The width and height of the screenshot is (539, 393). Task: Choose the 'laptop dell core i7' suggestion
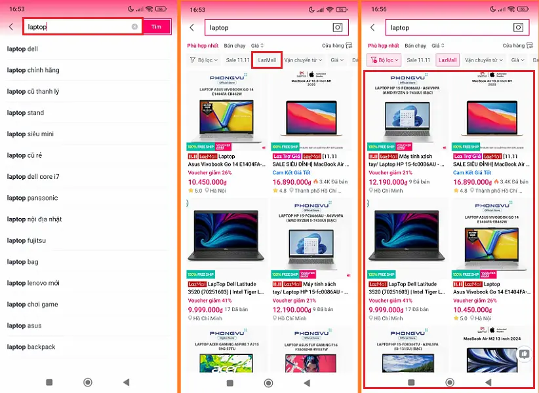coord(33,176)
